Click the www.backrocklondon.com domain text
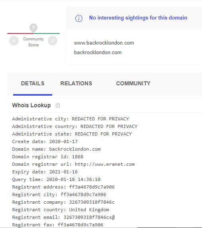 tap(104, 43)
